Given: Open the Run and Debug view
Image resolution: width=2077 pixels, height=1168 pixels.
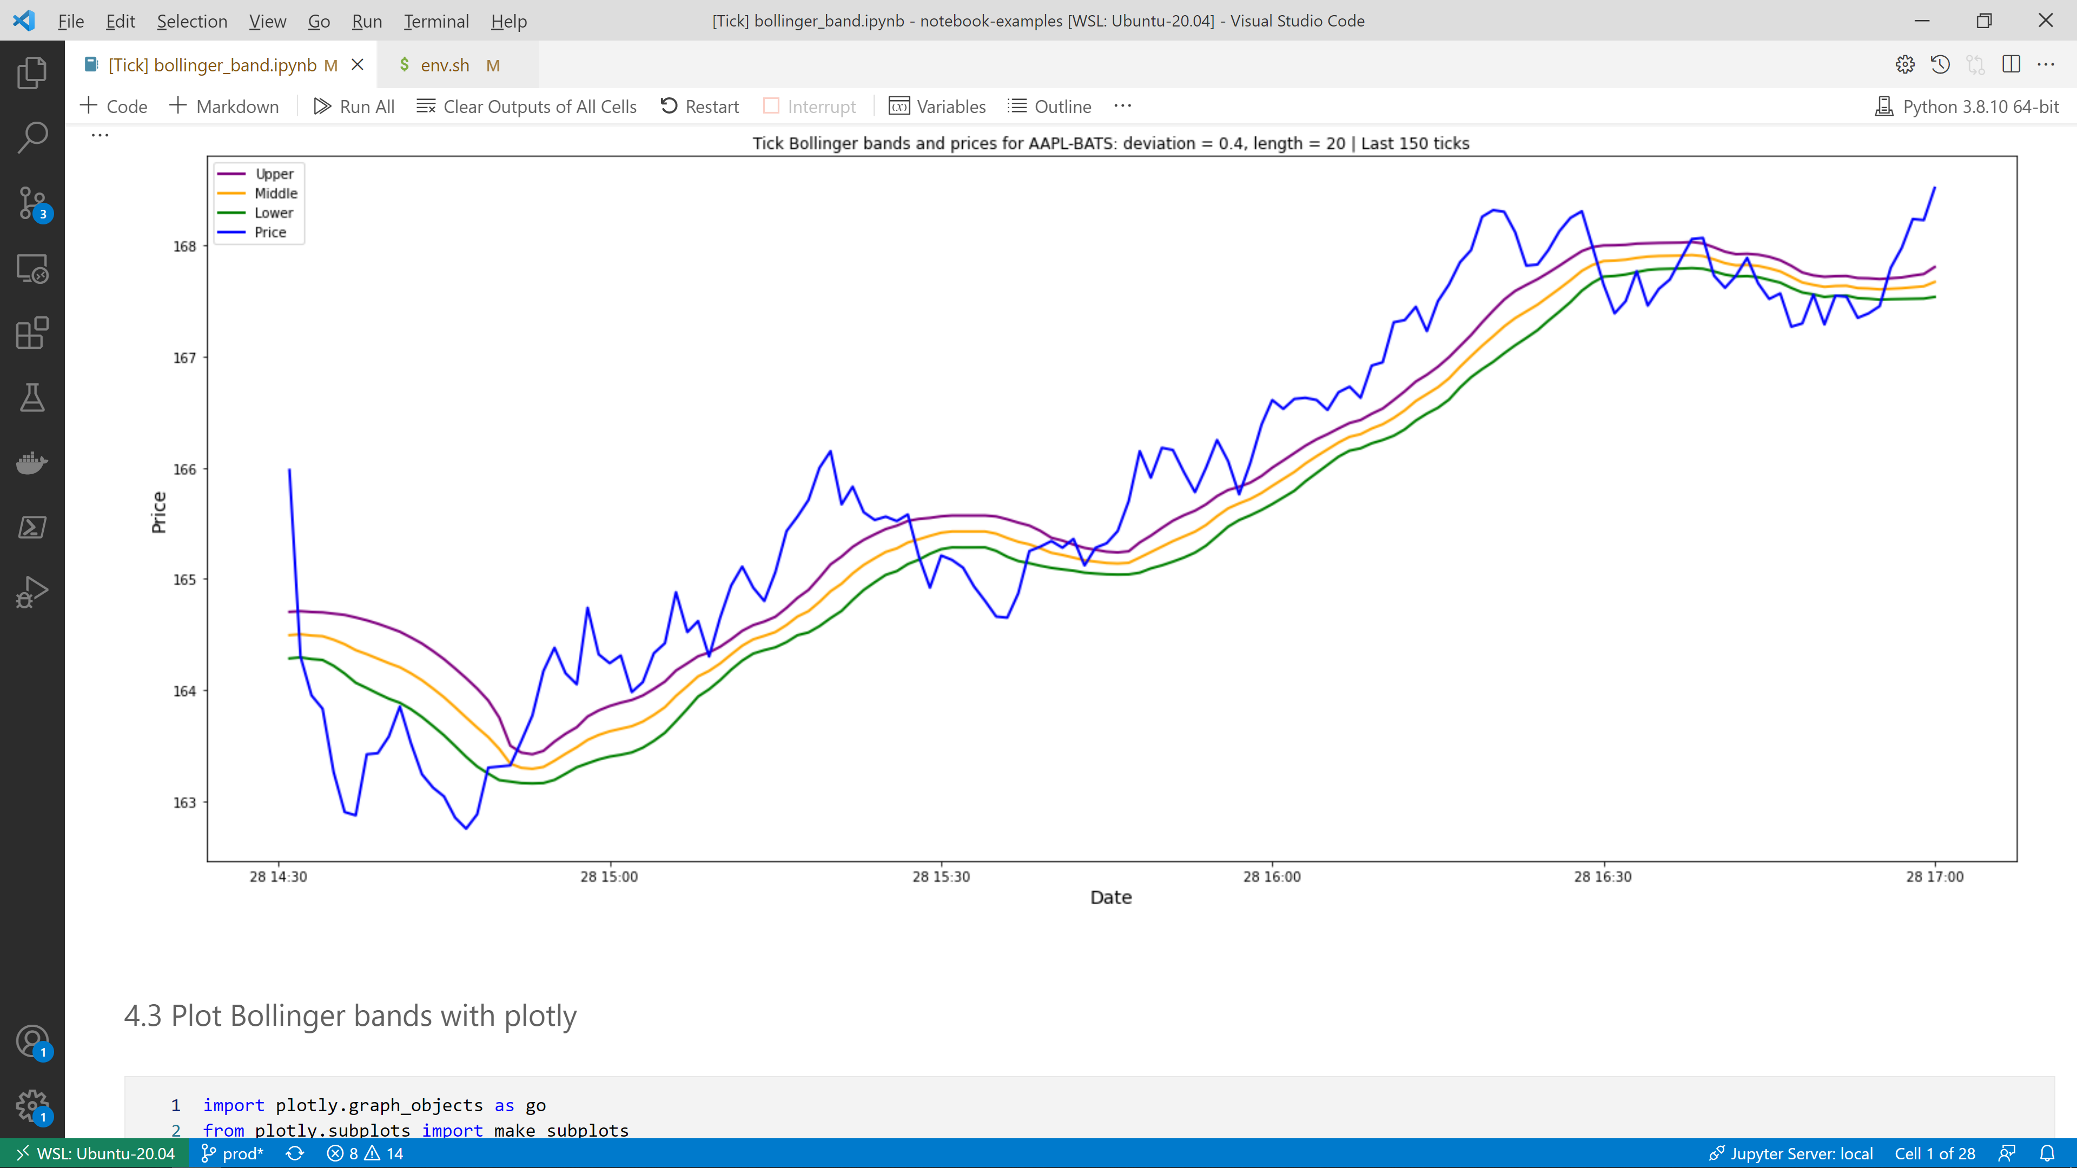Looking at the screenshot, I should tap(32, 593).
